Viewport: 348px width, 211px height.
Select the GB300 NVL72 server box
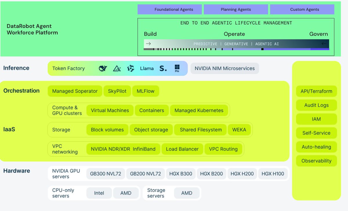pos(106,174)
